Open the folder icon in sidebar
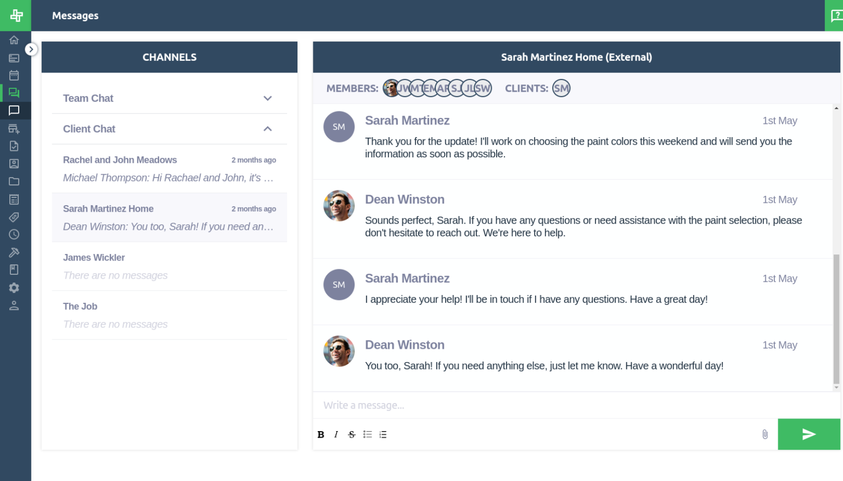Image resolution: width=843 pixels, height=481 pixels. click(x=14, y=181)
